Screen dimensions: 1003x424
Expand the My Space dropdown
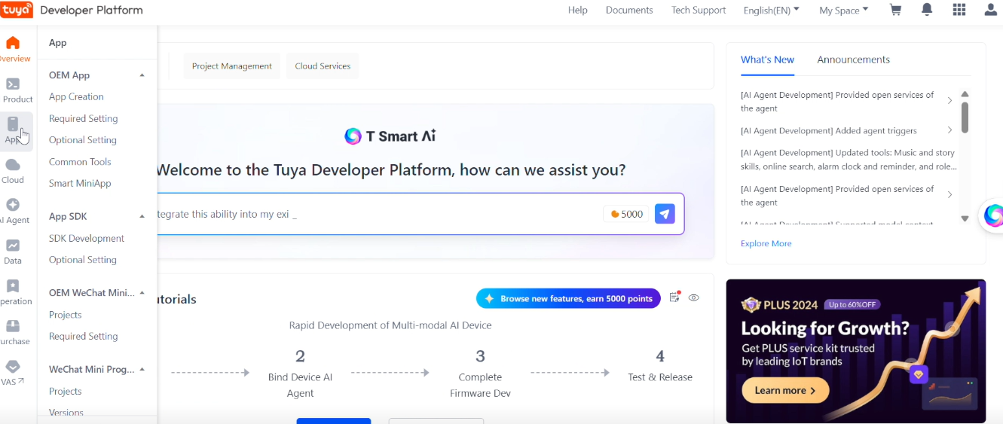point(843,10)
